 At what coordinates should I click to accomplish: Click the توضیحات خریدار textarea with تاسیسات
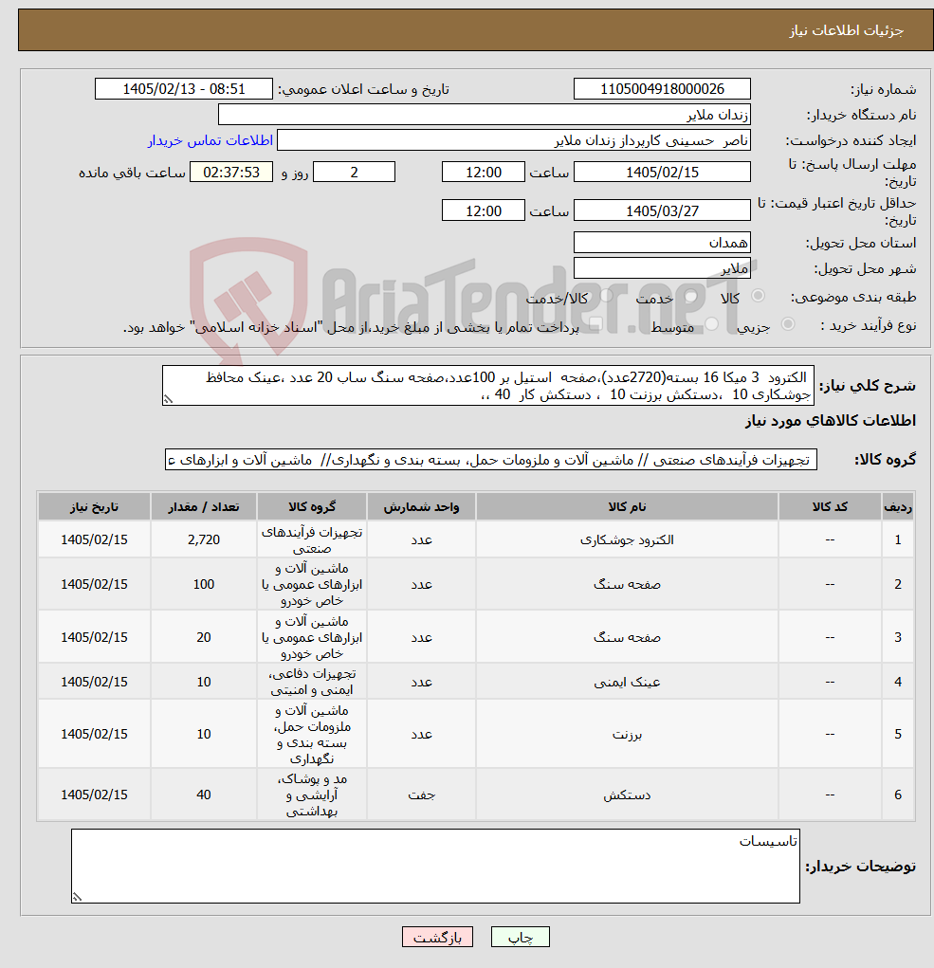click(435, 867)
